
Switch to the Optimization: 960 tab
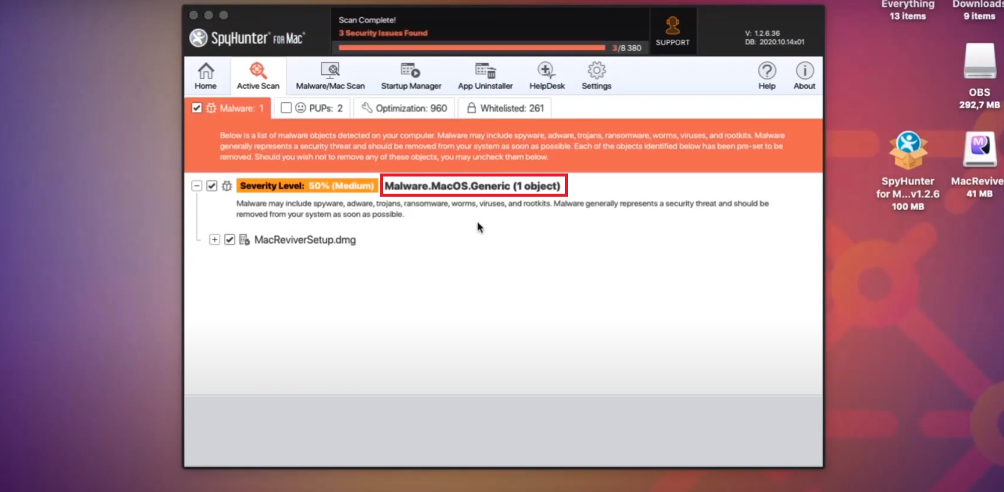coord(405,108)
